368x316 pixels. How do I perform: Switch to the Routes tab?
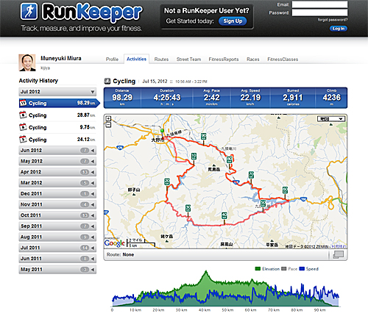[x=161, y=60]
